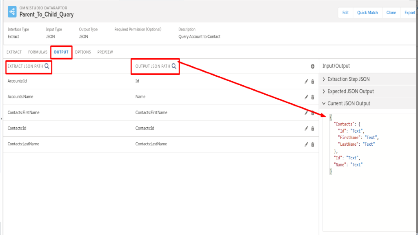Delete the Contacts:LastName mapping row
This screenshot has width=418, height=235.
[x=313, y=144]
